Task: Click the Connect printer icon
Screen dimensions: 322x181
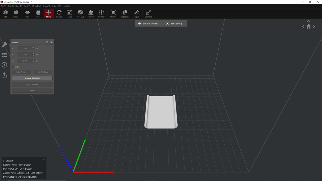Action: pyautogui.click(x=148, y=14)
